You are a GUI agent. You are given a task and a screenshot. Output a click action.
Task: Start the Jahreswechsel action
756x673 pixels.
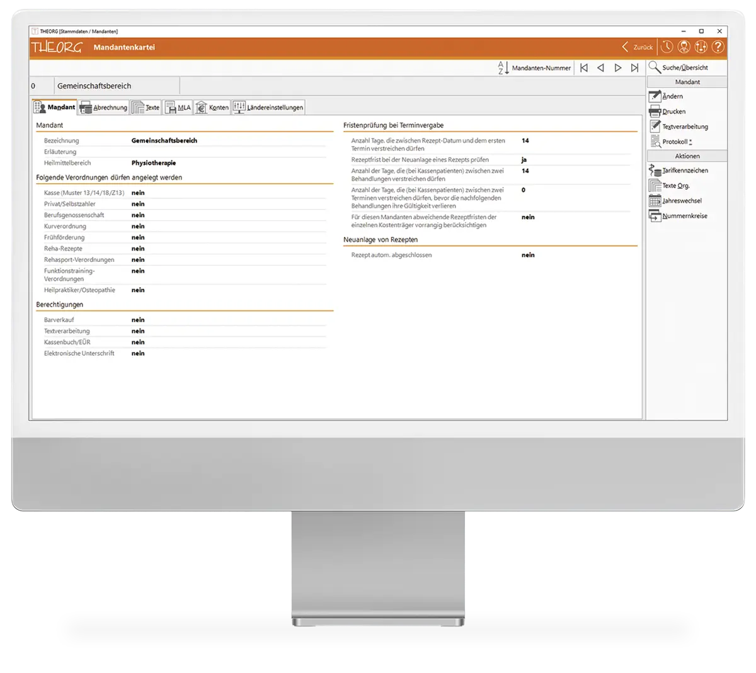coord(682,201)
